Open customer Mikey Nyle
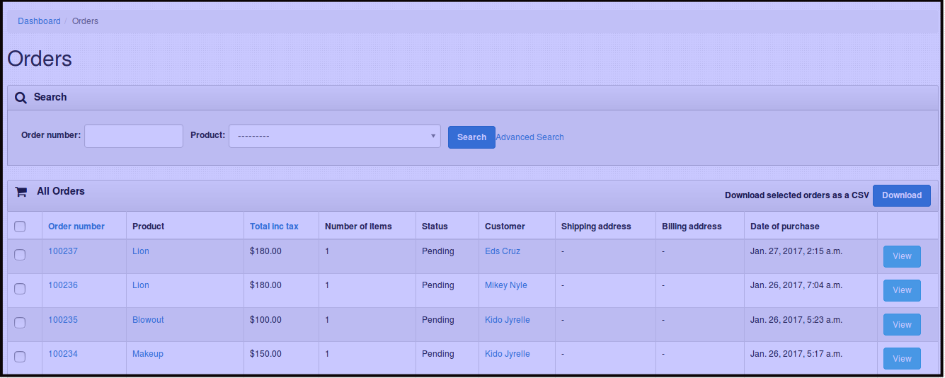945x378 pixels. (x=506, y=285)
